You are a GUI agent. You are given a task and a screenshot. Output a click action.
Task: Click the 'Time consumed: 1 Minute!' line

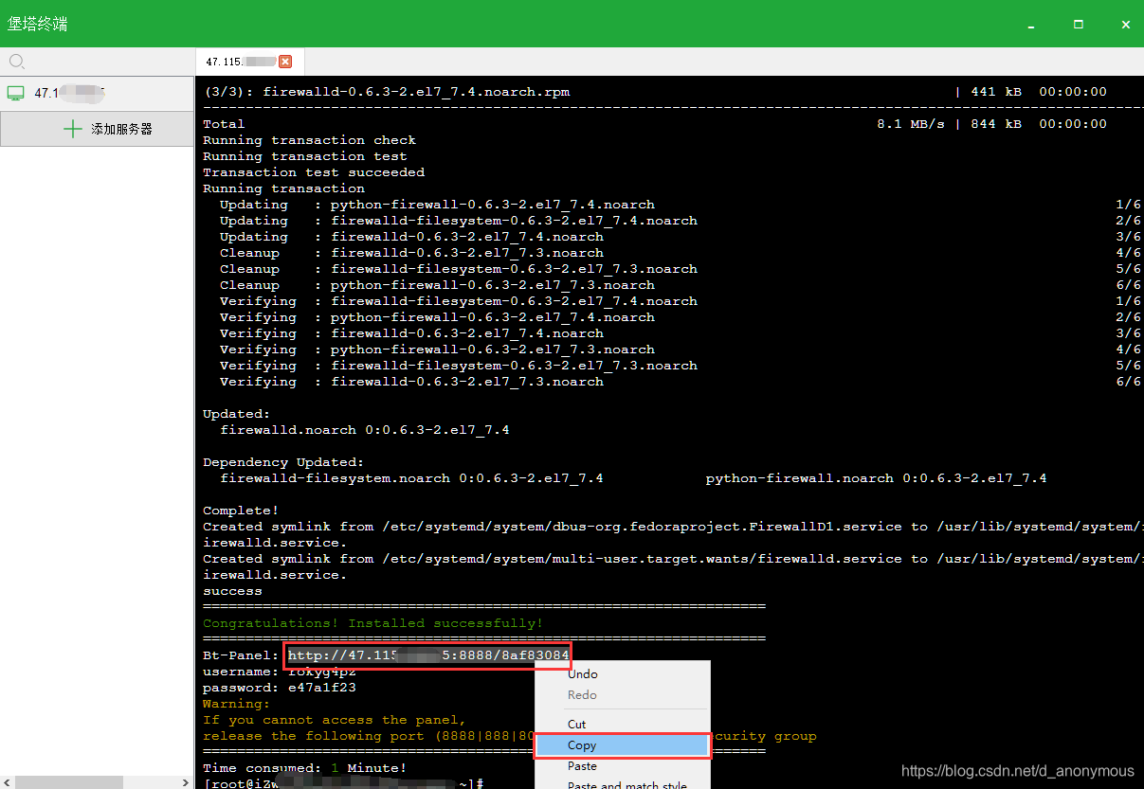coord(304,768)
